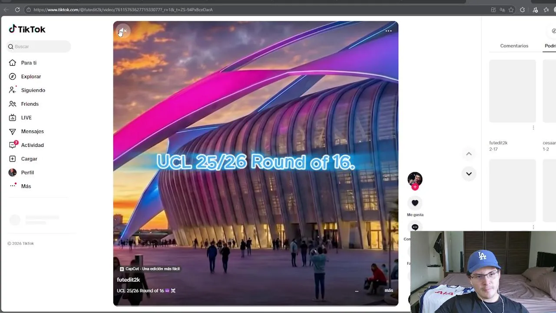Play or pause the main video
556x313 pixels.
[255, 163]
